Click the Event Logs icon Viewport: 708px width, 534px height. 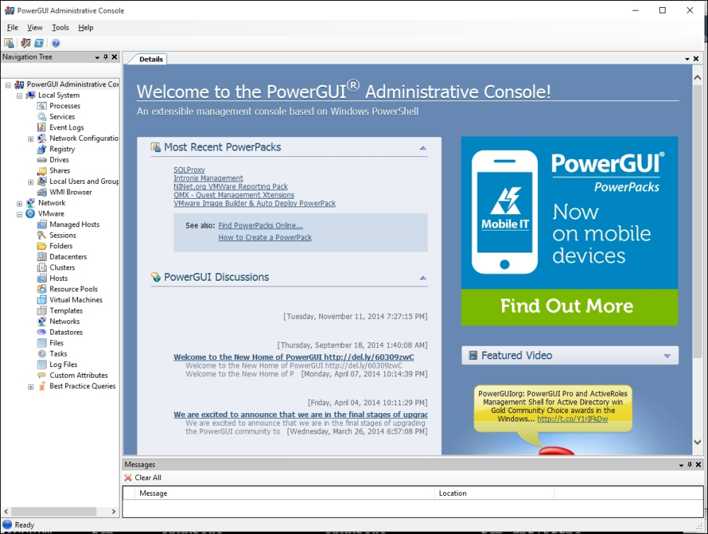click(x=42, y=127)
